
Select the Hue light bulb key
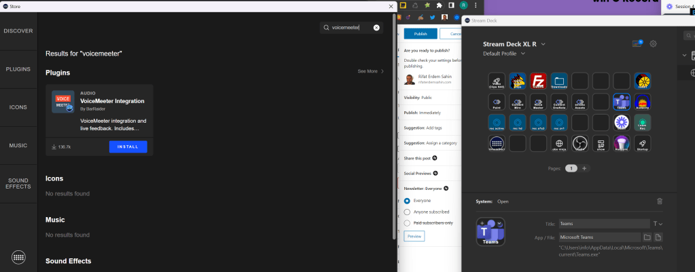pyautogui.click(x=622, y=143)
